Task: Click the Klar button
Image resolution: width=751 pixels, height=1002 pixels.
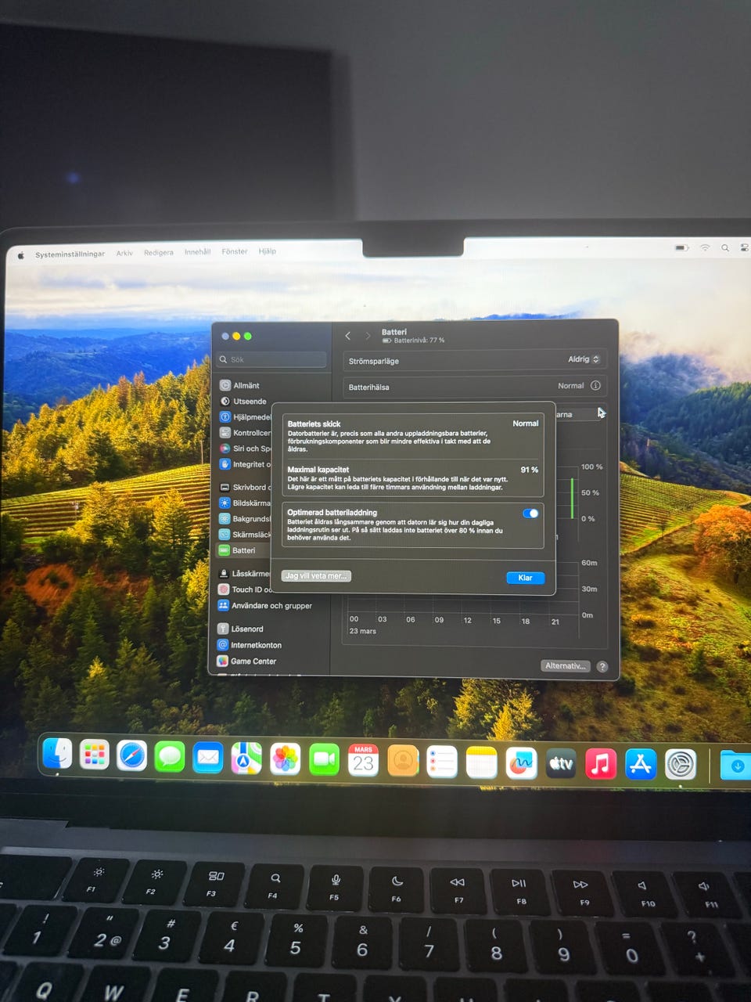Action: pyautogui.click(x=525, y=578)
